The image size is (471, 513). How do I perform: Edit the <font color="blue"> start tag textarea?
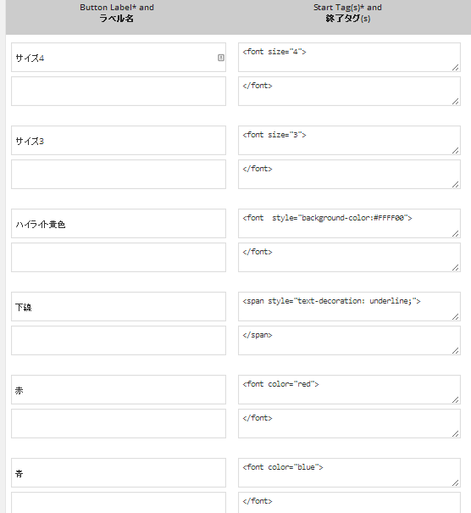(349, 473)
